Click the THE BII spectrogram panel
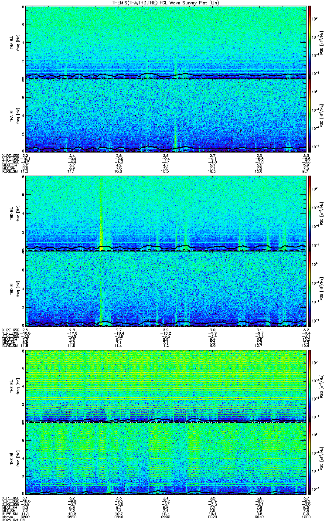This screenshot has width=327, height=523. (166, 459)
